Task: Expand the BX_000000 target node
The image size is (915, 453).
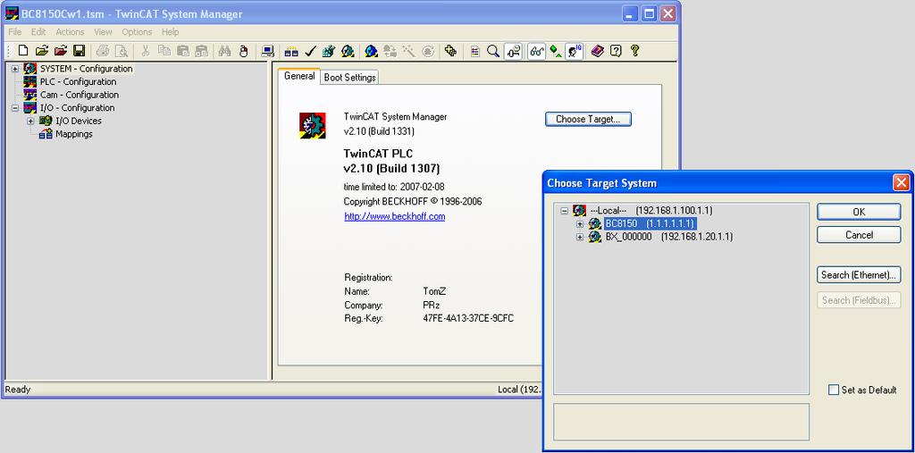Action: pyautogui.click(x=579, y=237)
